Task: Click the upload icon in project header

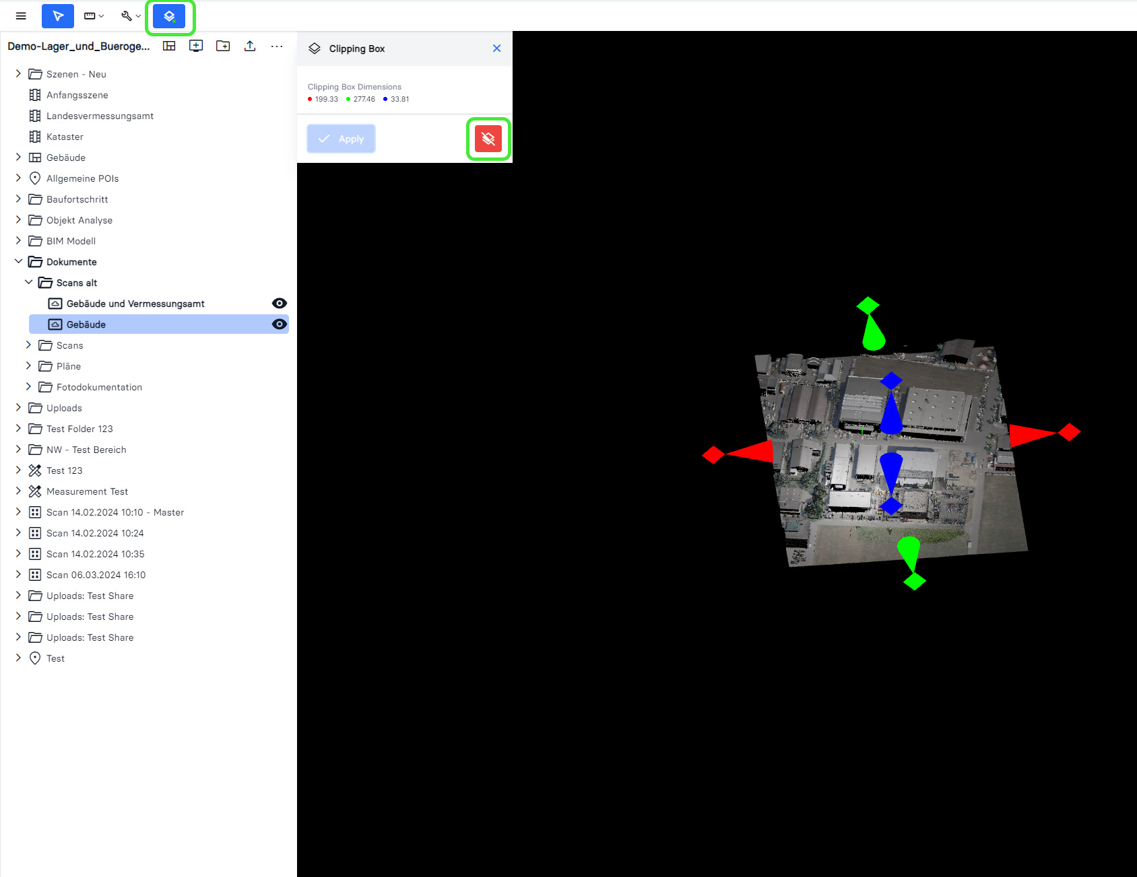Action: coord(250,46)
